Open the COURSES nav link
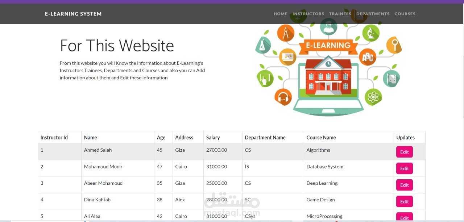 [405, 14]
